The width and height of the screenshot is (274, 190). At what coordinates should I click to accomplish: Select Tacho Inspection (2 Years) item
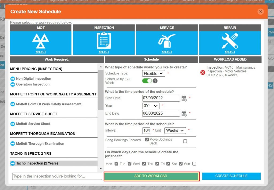(37, 163)
